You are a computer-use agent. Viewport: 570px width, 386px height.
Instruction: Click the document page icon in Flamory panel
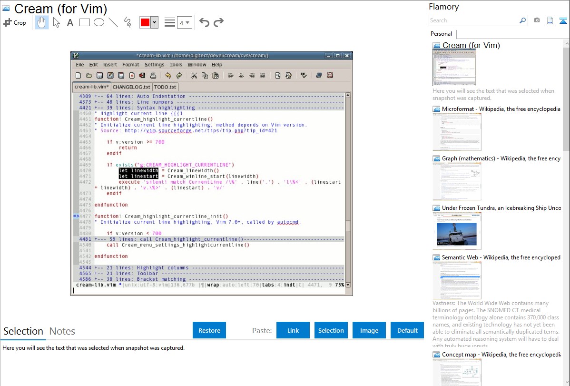click(550, 20)
